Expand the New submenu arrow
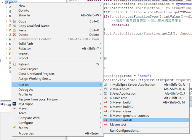 click(100, 6)
